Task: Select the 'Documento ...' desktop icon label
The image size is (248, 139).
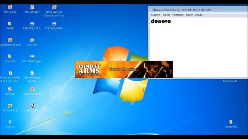Action: (231, 81)
